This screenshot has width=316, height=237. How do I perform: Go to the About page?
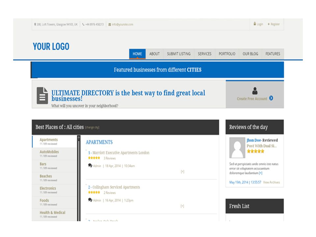coord(154,54)
